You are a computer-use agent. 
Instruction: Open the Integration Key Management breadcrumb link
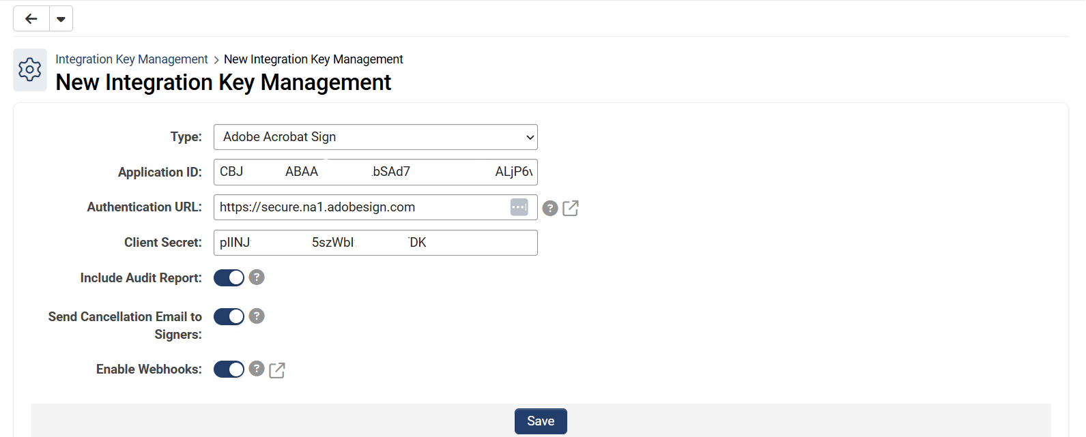(x=132, y=59)
